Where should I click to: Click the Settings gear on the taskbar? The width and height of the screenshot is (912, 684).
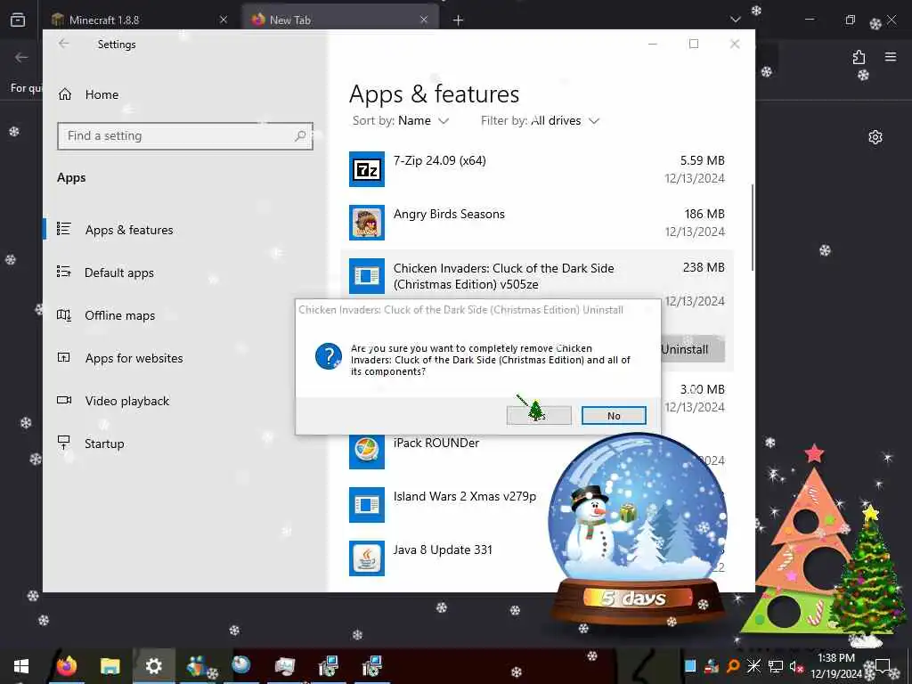coord(153,666)
